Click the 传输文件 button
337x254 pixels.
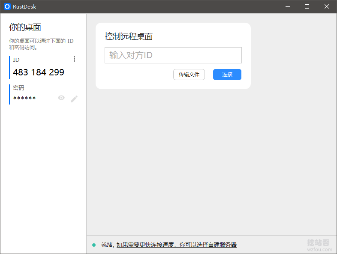click(189, 75)
